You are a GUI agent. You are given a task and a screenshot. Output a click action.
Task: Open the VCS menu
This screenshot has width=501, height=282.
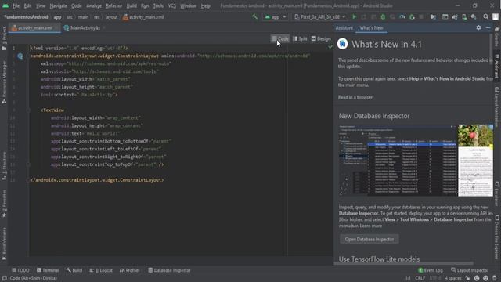click(172, 5)
